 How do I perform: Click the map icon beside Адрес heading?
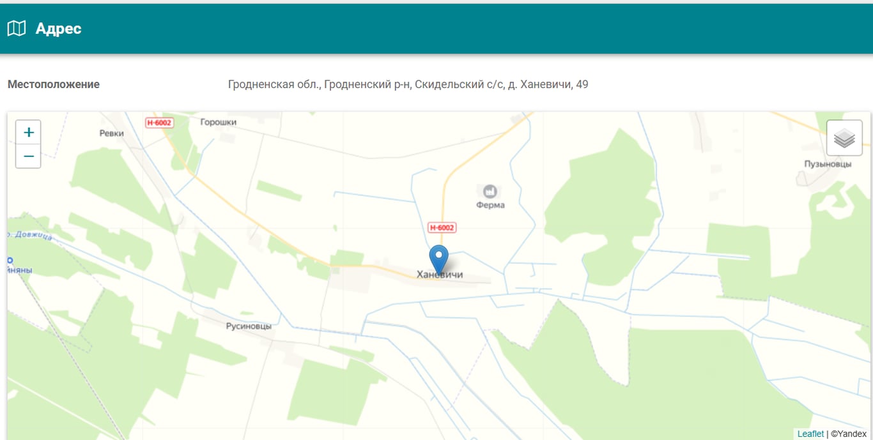point(16,28)
